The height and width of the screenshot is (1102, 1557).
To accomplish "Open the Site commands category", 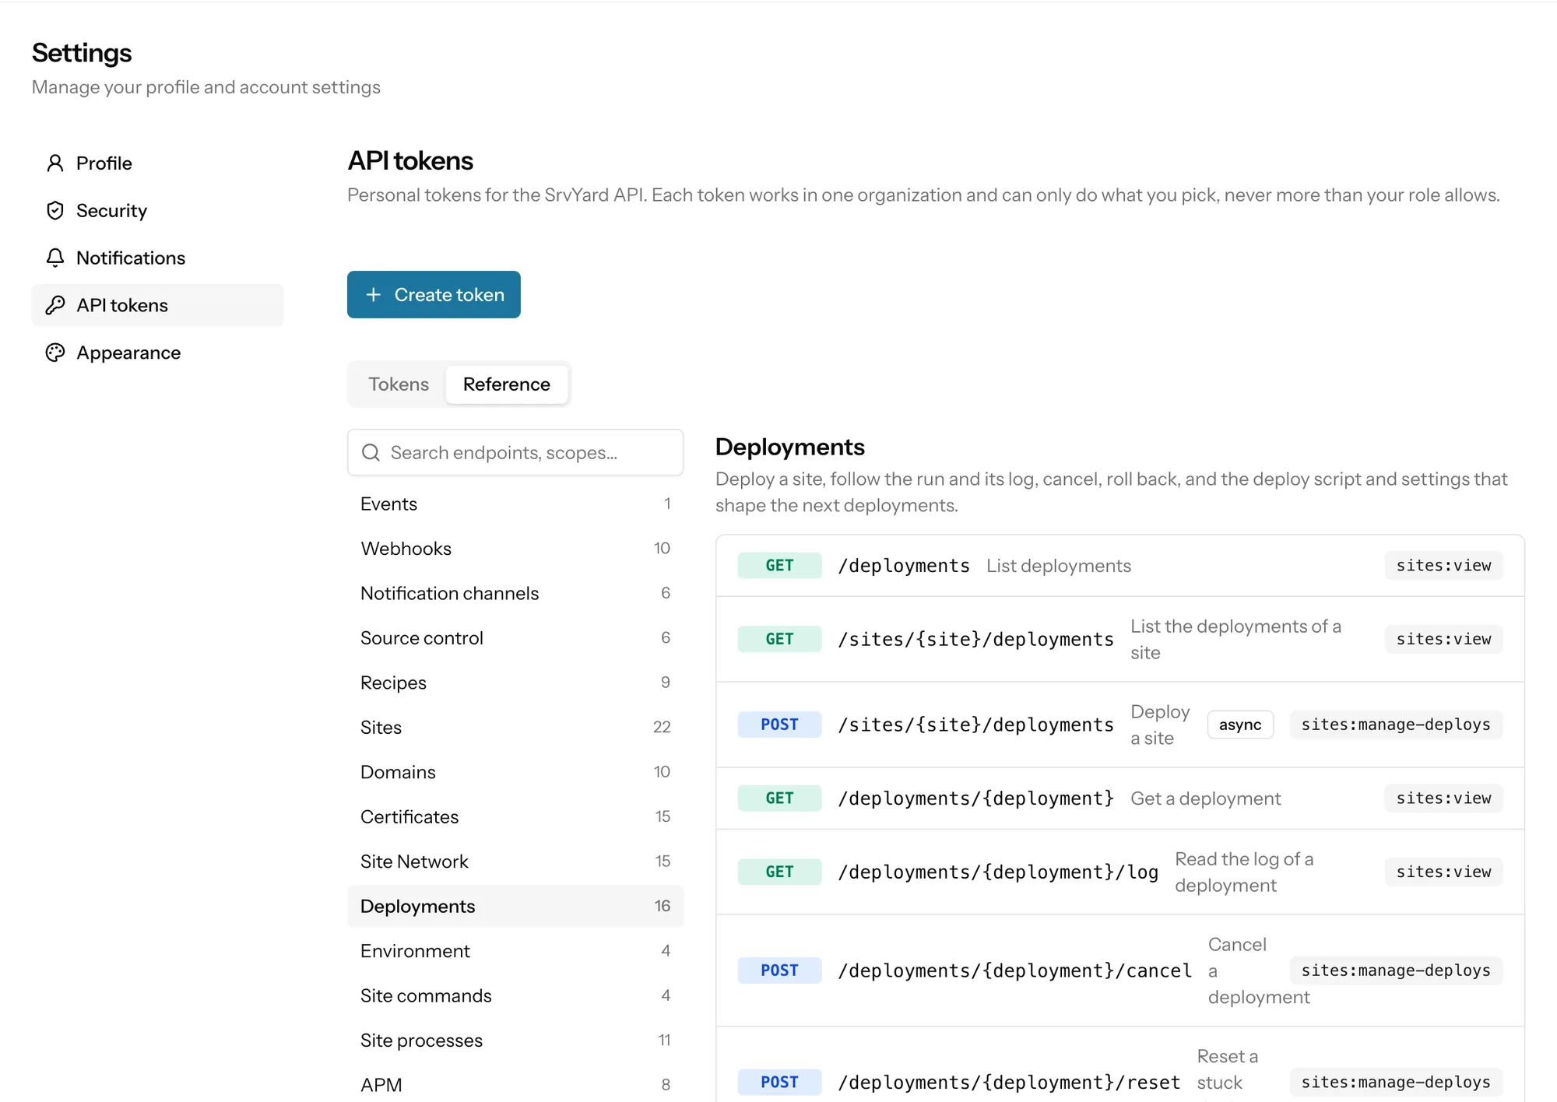I will click(x=515, y=996).
